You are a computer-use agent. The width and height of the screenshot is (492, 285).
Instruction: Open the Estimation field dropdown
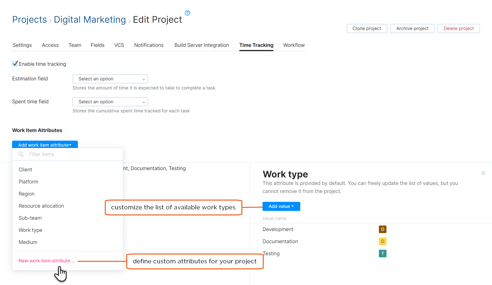[110, 79]
